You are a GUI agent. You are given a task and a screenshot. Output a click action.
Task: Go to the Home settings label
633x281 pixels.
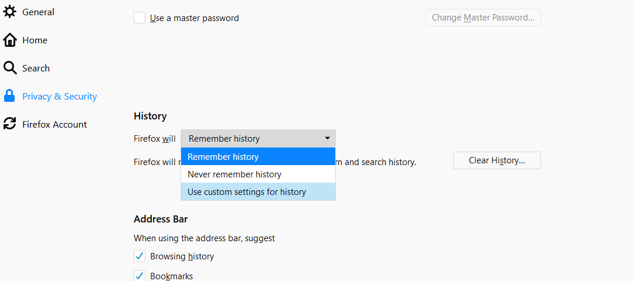point(35,40)
